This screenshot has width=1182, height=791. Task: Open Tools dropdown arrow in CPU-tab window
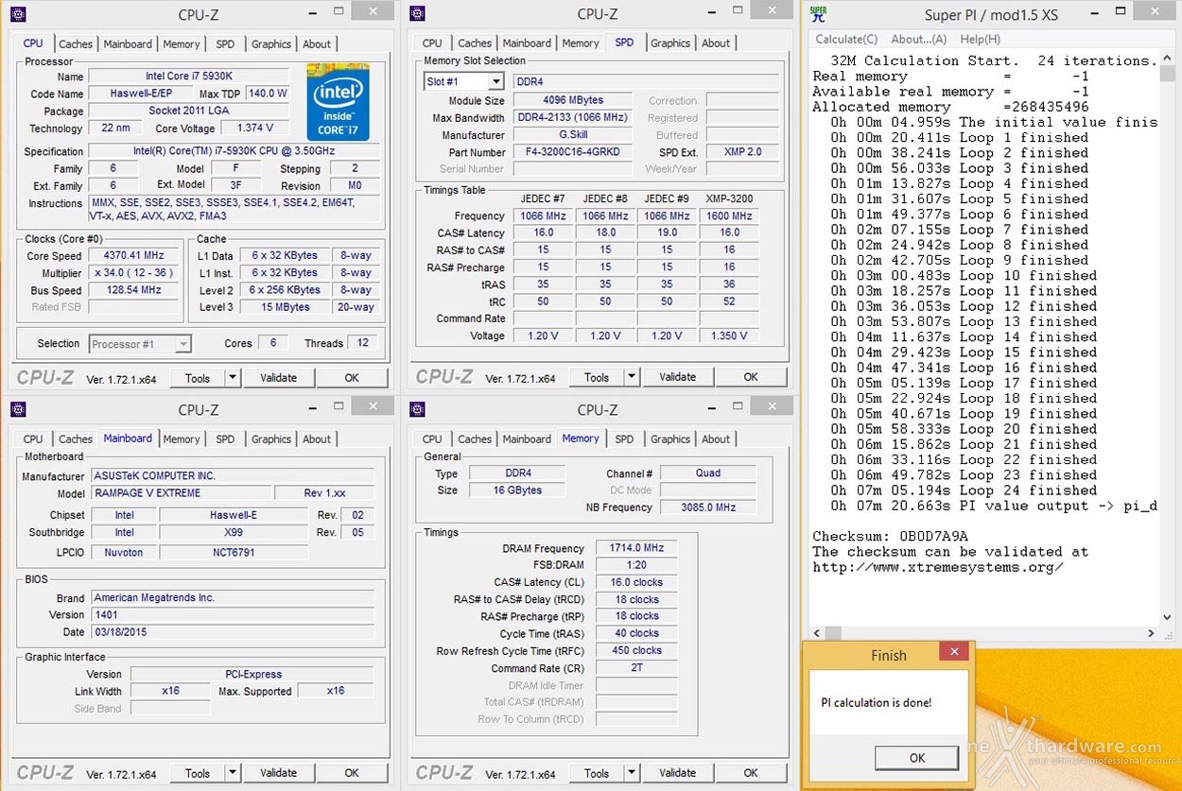[x=233, y=378]
